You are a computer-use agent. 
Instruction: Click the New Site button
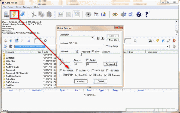113,40
